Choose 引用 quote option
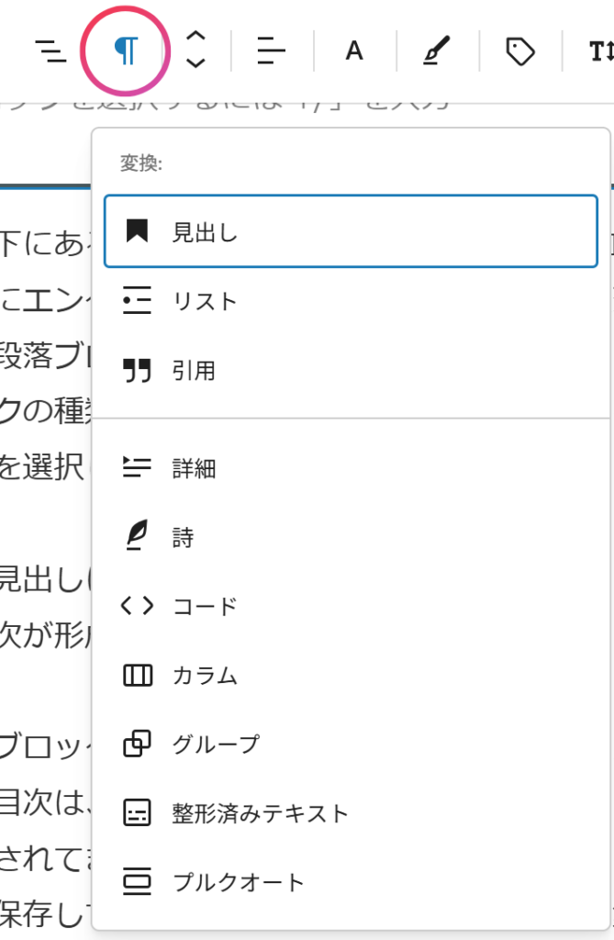 click(x=194, y=371)
